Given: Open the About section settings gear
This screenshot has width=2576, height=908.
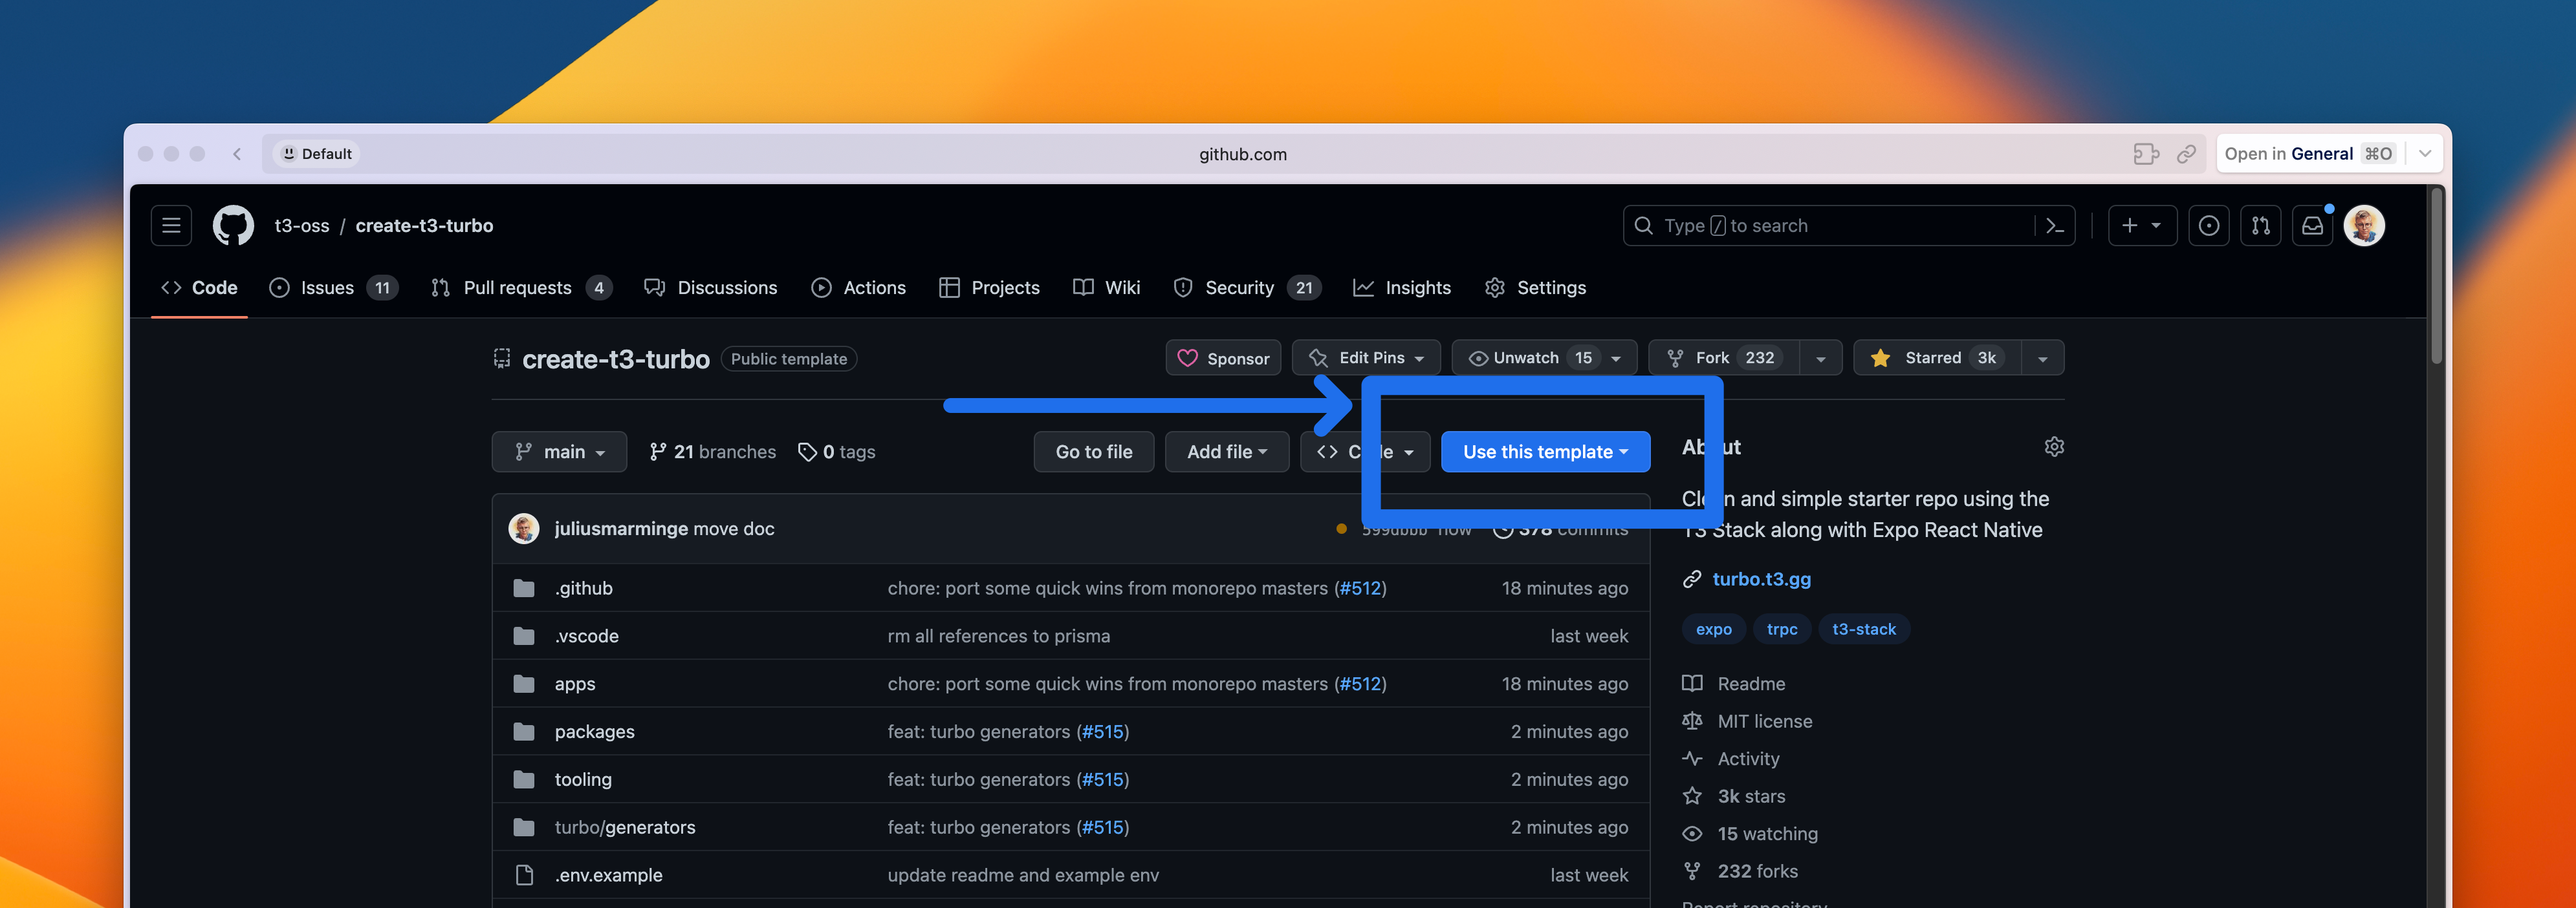Looking at the screenshot, I should point(2054,447).
